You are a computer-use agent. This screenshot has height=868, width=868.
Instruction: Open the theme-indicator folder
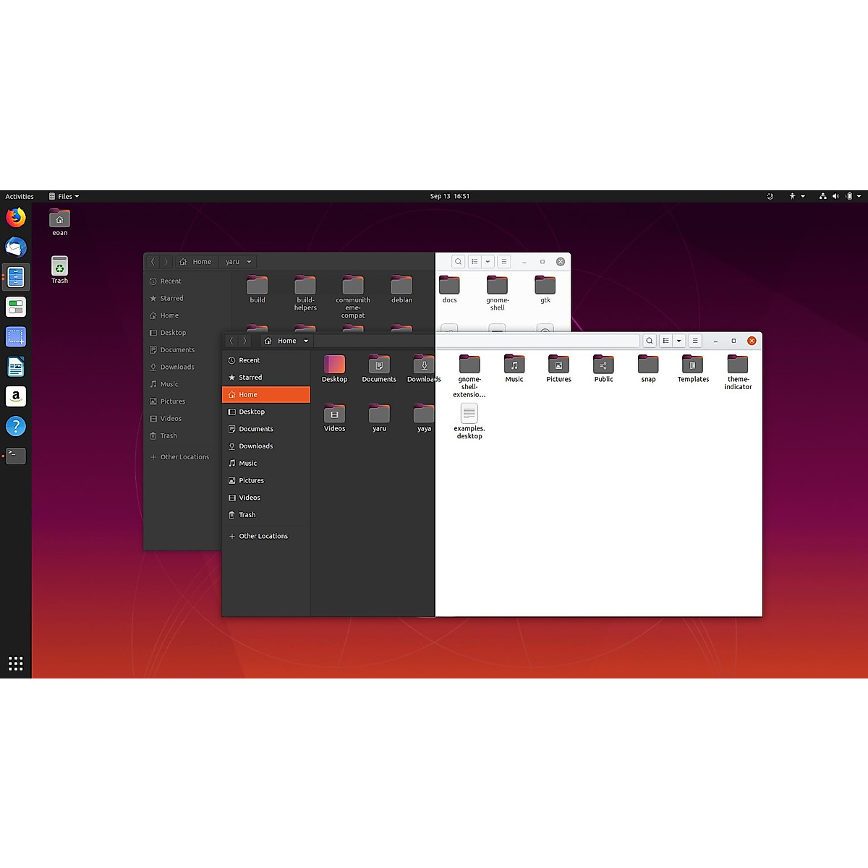tap(738, 365)
